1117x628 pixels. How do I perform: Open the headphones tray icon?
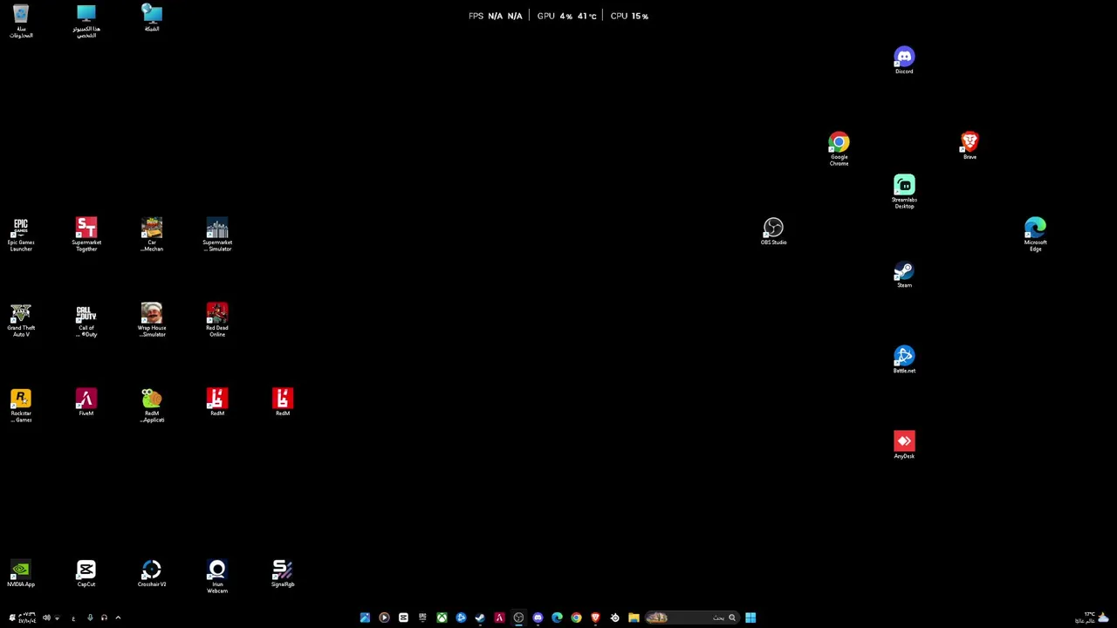(104, 618)
